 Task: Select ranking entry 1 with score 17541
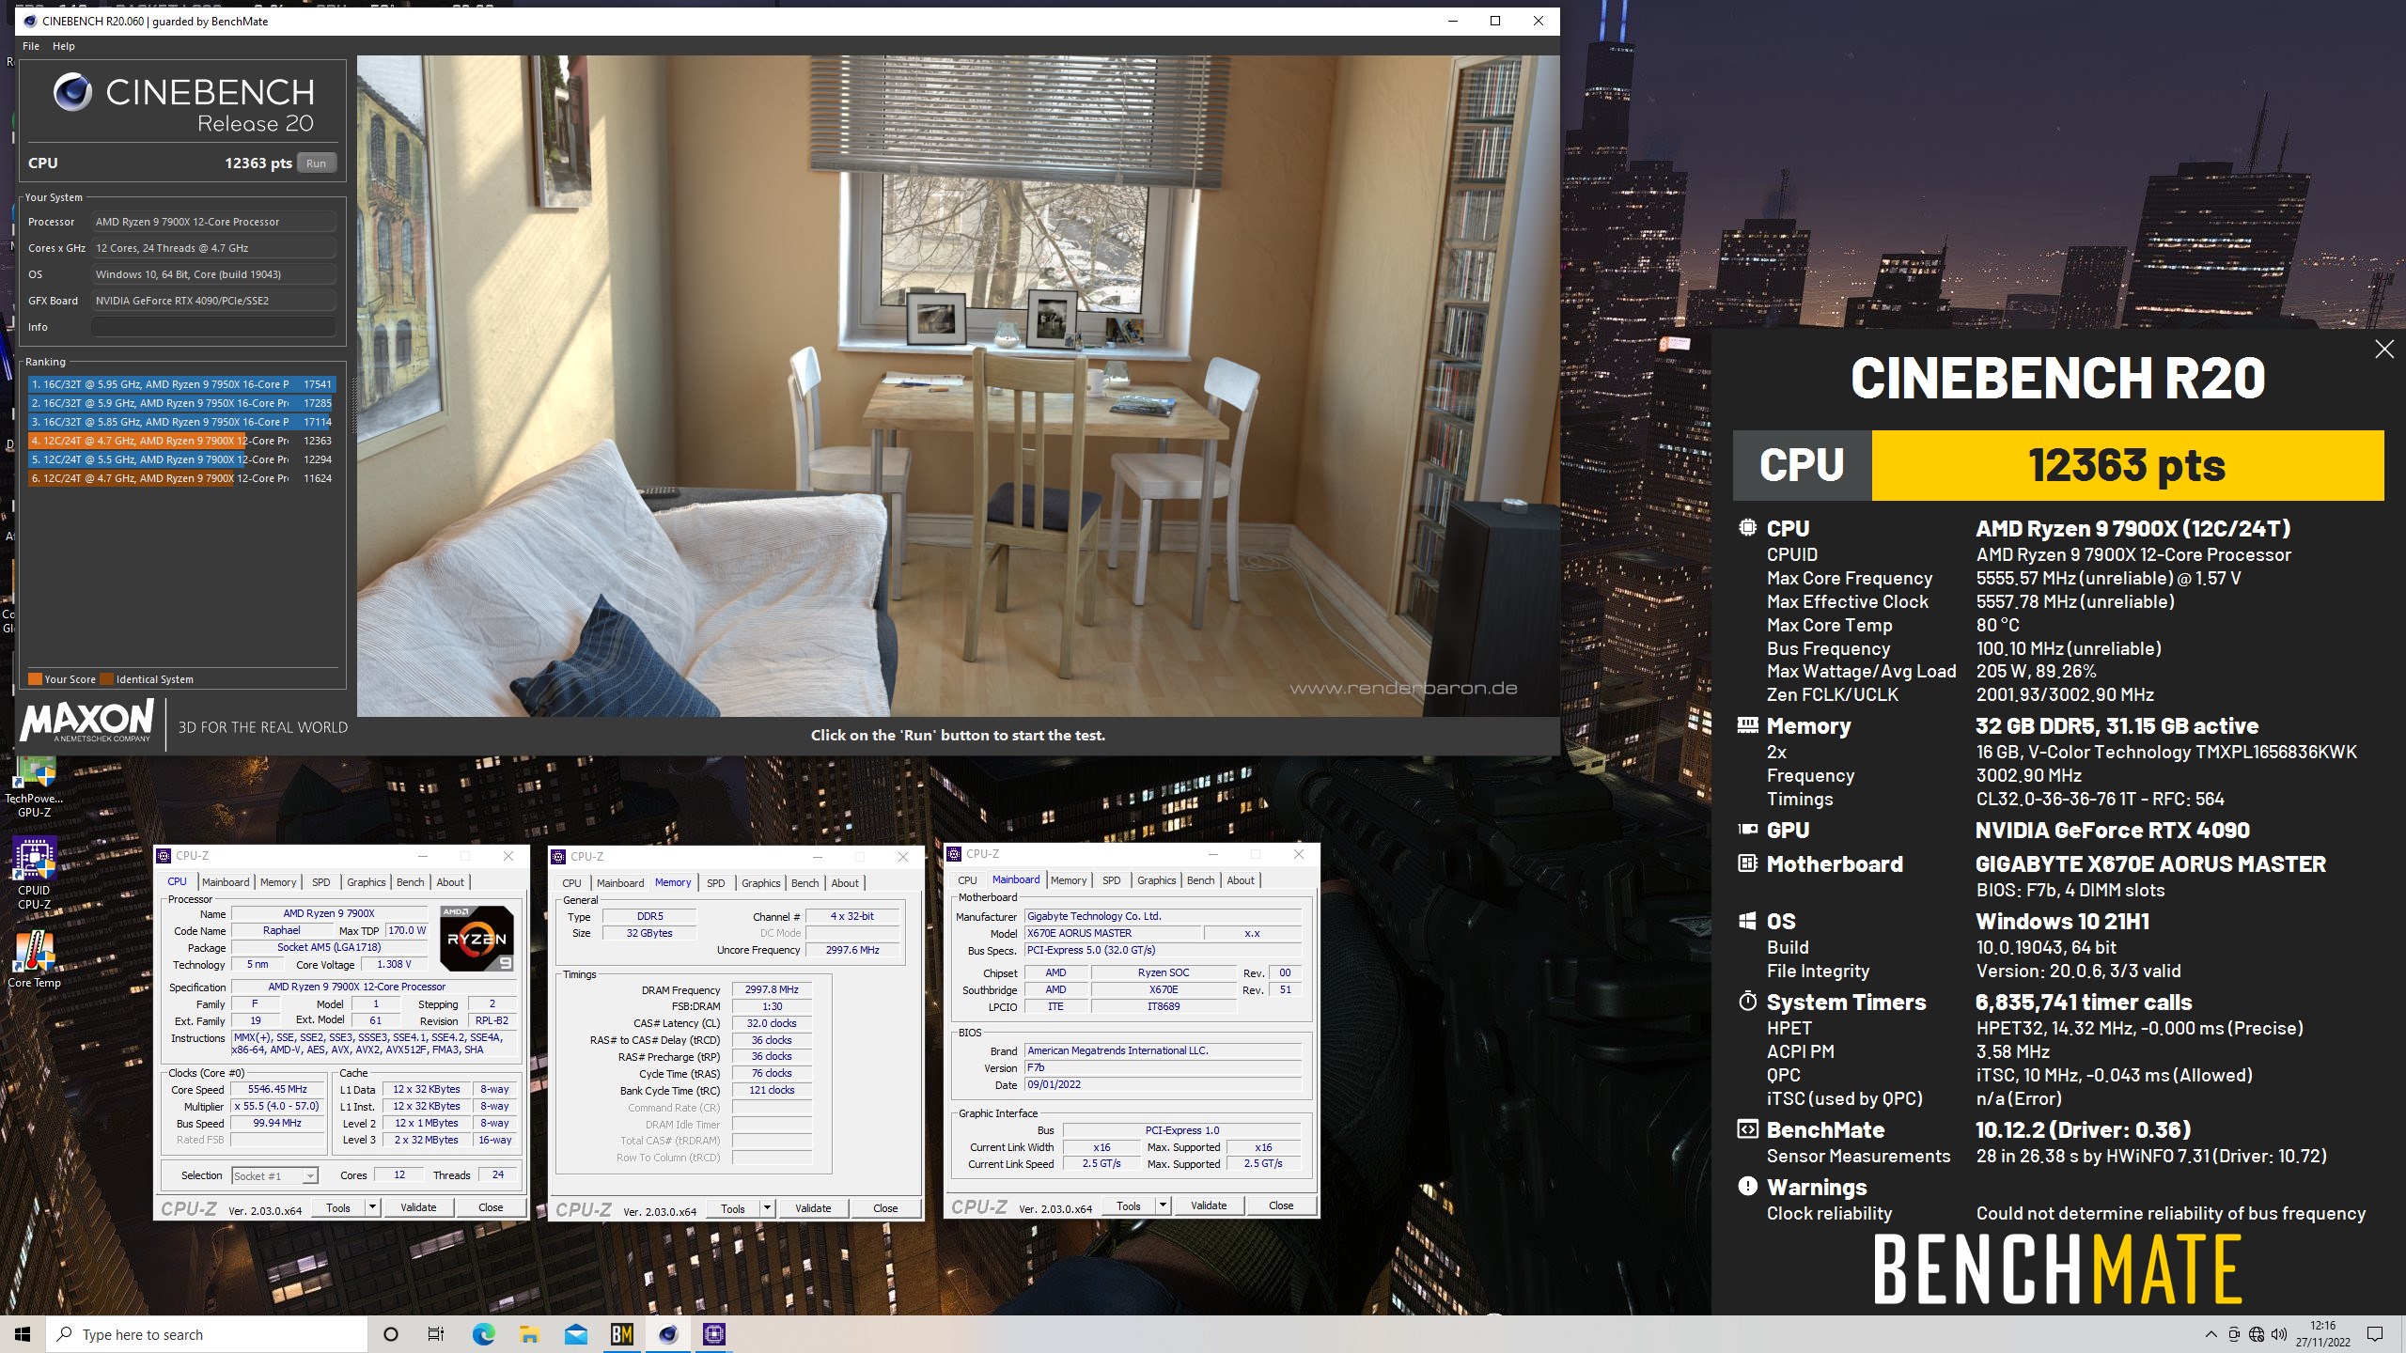(181, 384)
